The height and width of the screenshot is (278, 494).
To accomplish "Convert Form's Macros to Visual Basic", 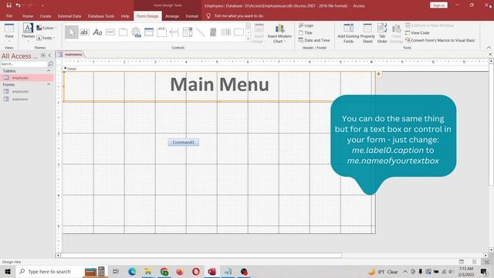I will click(440, 40).
